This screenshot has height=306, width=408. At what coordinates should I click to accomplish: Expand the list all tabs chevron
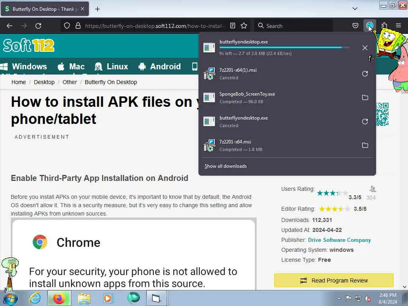355,9
